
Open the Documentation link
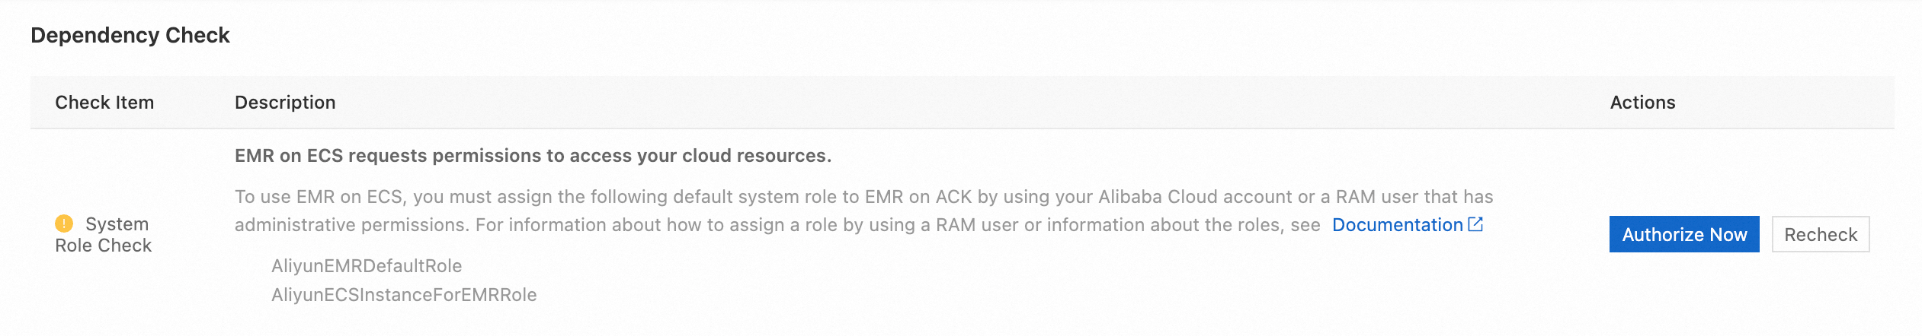click(1397, 225)
